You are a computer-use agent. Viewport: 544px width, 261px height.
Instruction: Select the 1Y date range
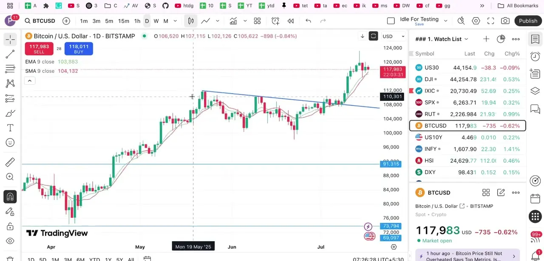tap(108, 259)
